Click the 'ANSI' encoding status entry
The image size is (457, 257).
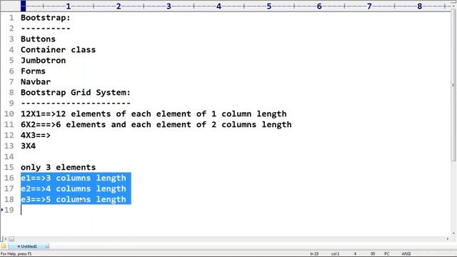406,254
